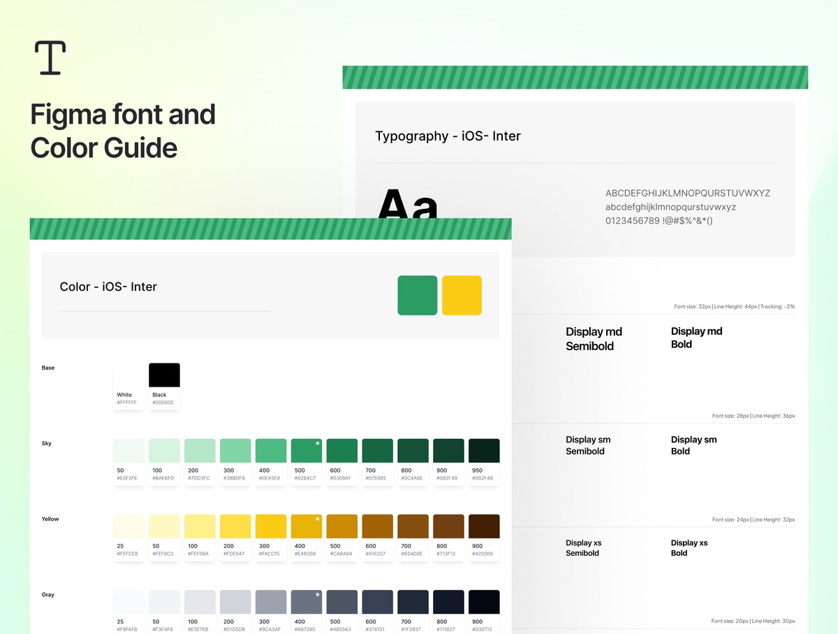The image size is (838, 634).
Task: Choose the Sky 950 color swatch
Action: point(484,451)
